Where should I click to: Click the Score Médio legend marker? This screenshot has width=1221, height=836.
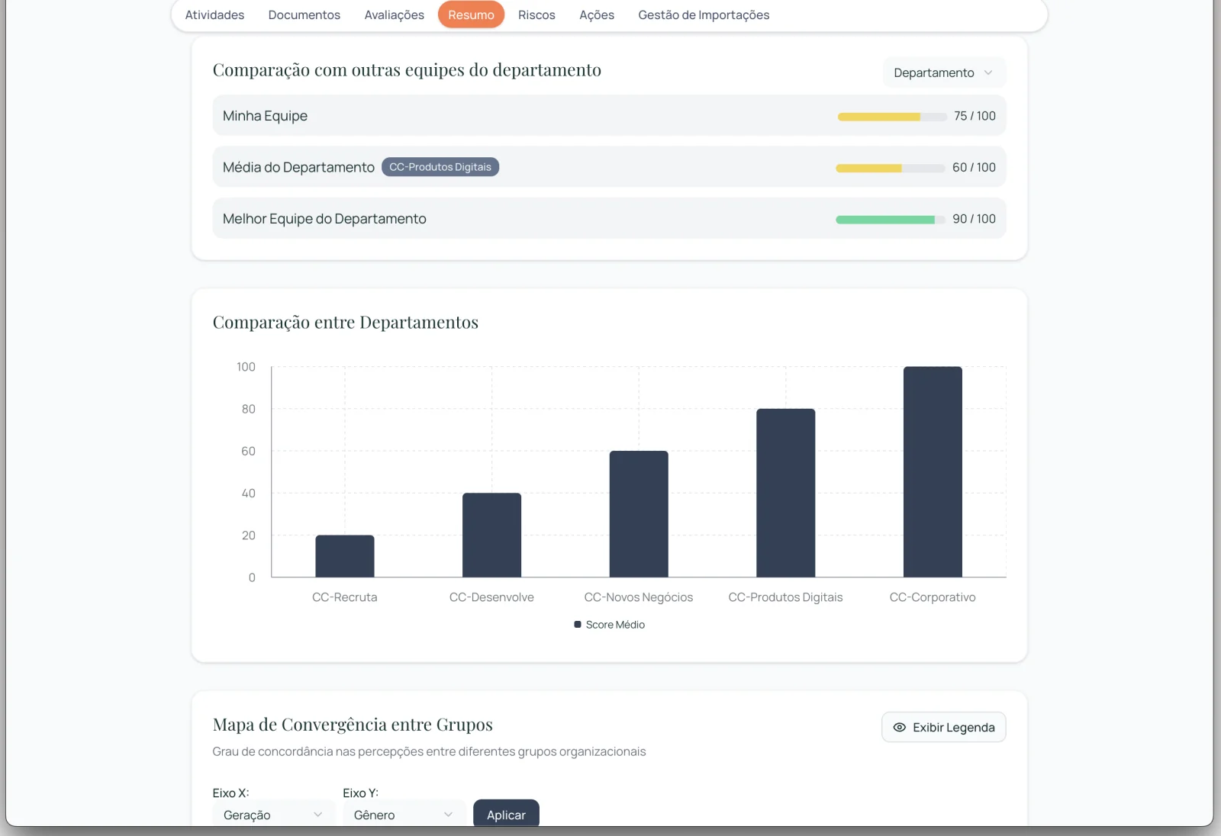[x=578, y=625]
